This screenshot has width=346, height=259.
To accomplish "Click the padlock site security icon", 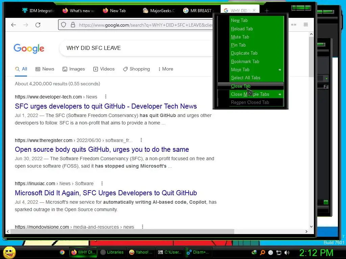I will coord(73,25).
